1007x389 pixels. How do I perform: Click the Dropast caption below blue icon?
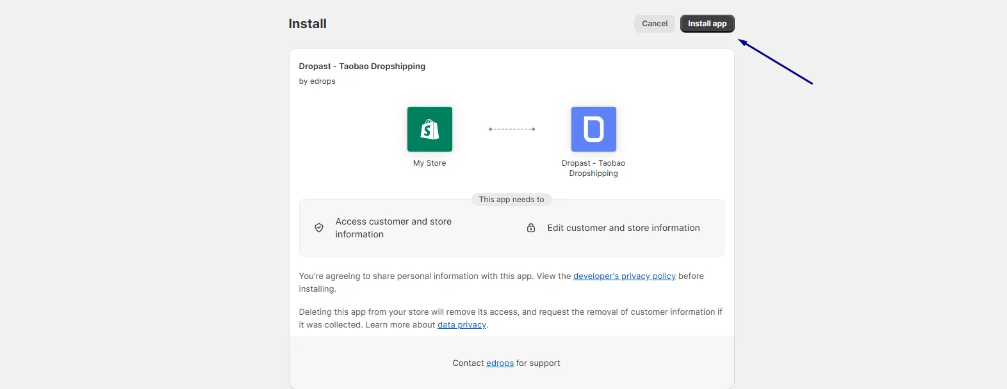[x=594, y=168]
